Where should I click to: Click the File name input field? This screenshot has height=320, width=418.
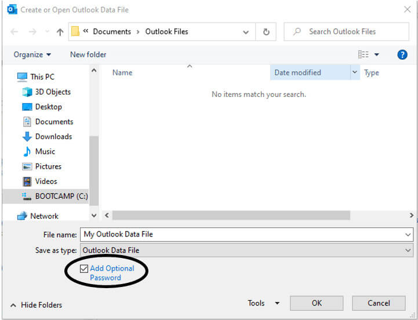click(x=247, y=235)
